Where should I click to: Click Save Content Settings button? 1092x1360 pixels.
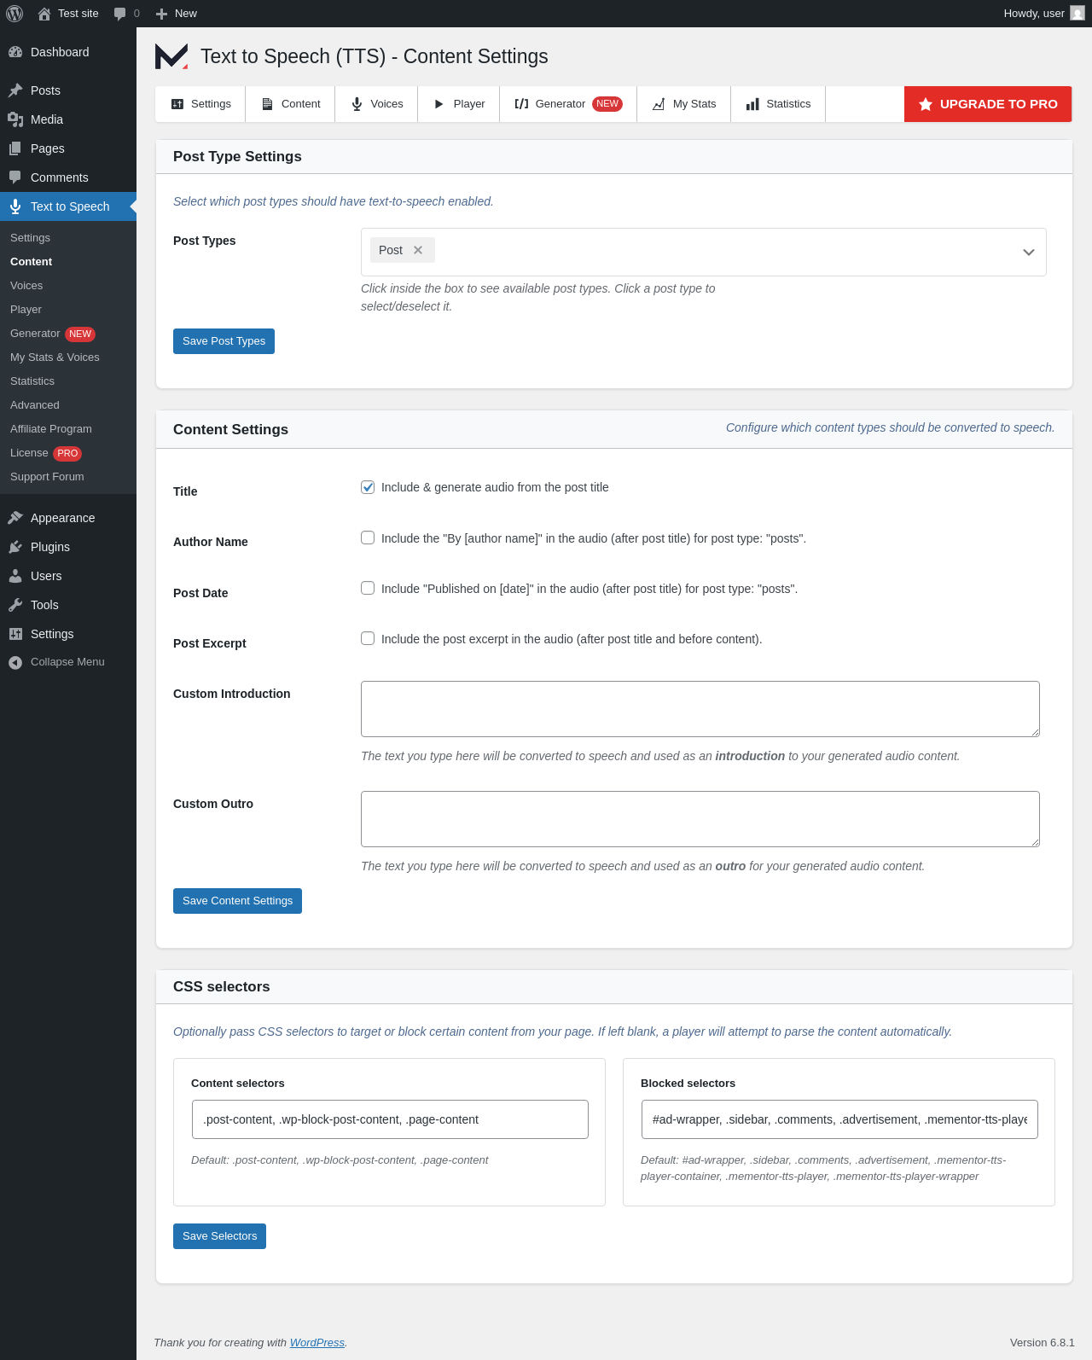[237, 901]
